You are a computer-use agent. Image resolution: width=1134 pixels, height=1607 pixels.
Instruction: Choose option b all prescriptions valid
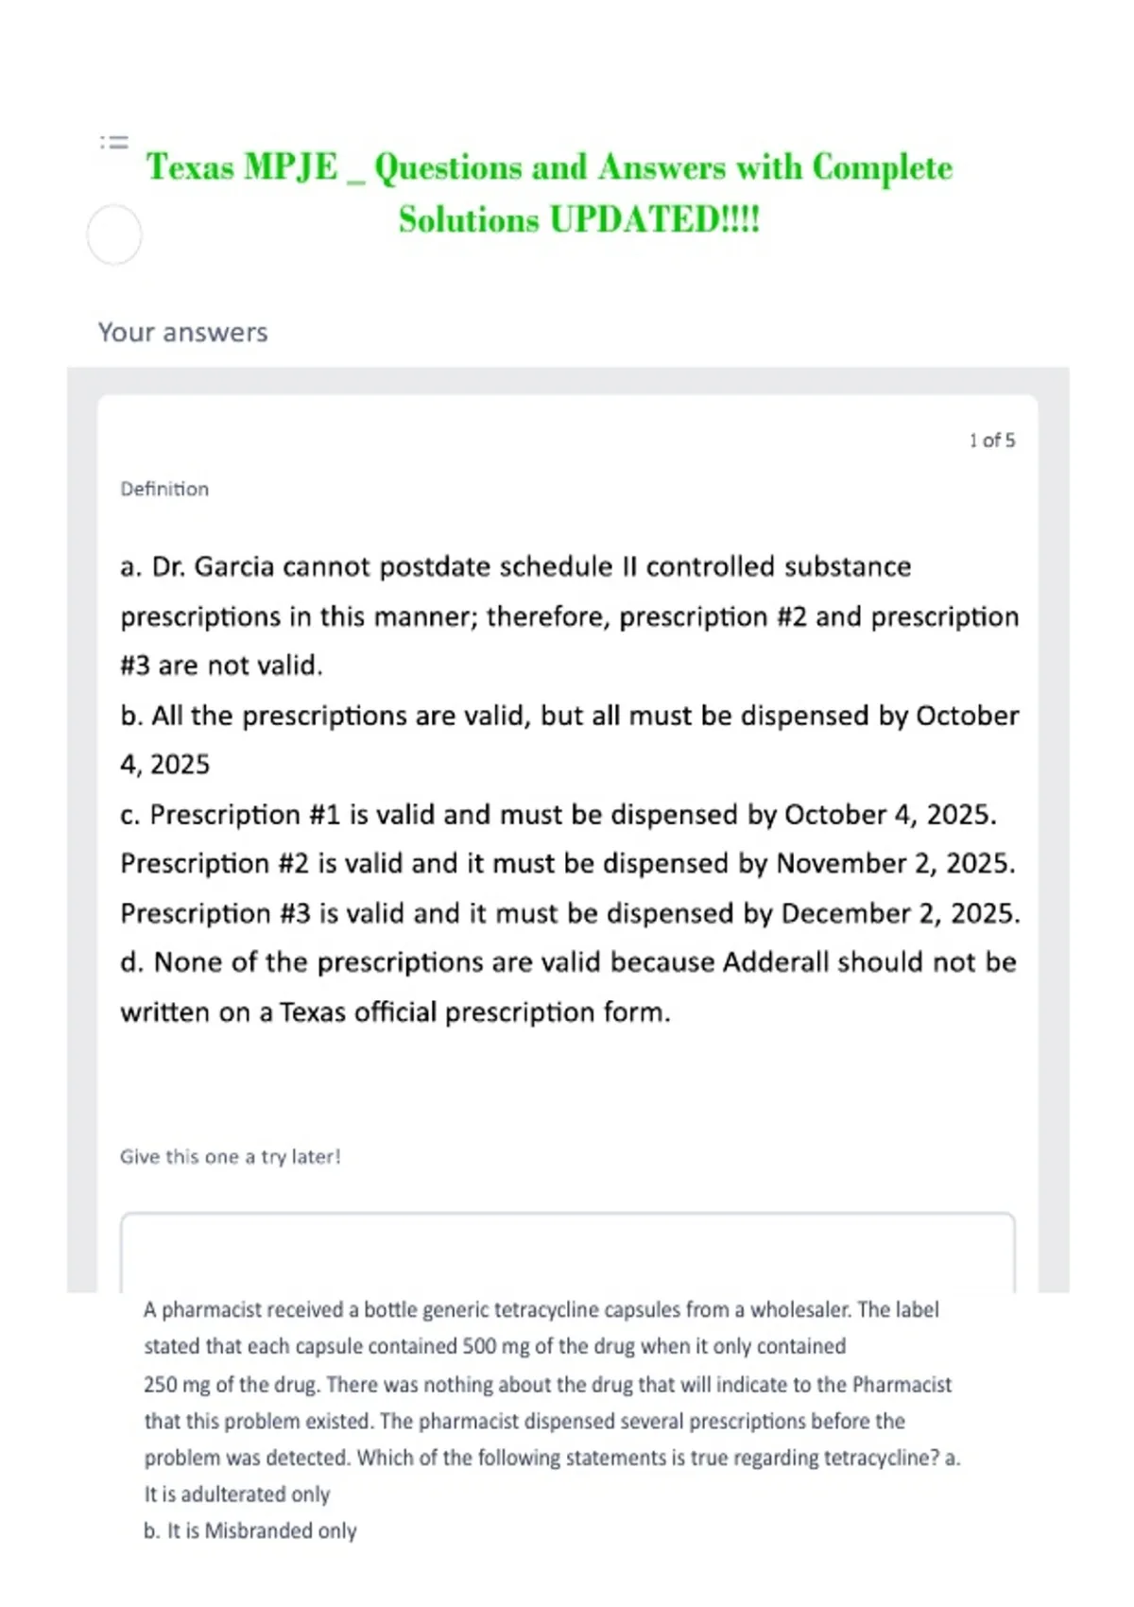(569, 739)
